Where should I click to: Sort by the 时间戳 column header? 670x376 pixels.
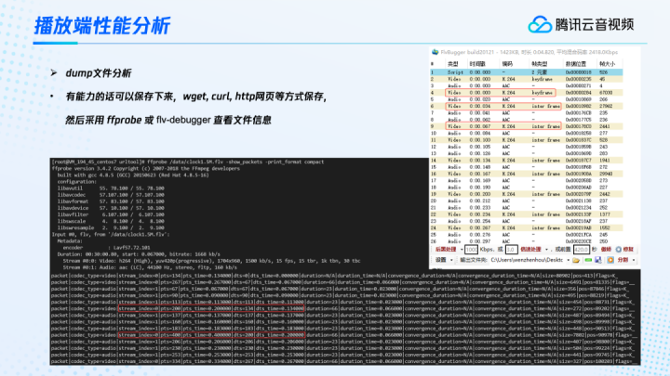pos(477,64)
